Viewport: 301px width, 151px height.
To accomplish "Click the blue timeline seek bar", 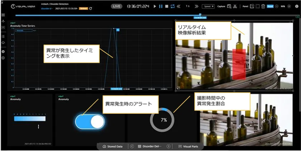I will pyautogui.click(x=107, y=15).
